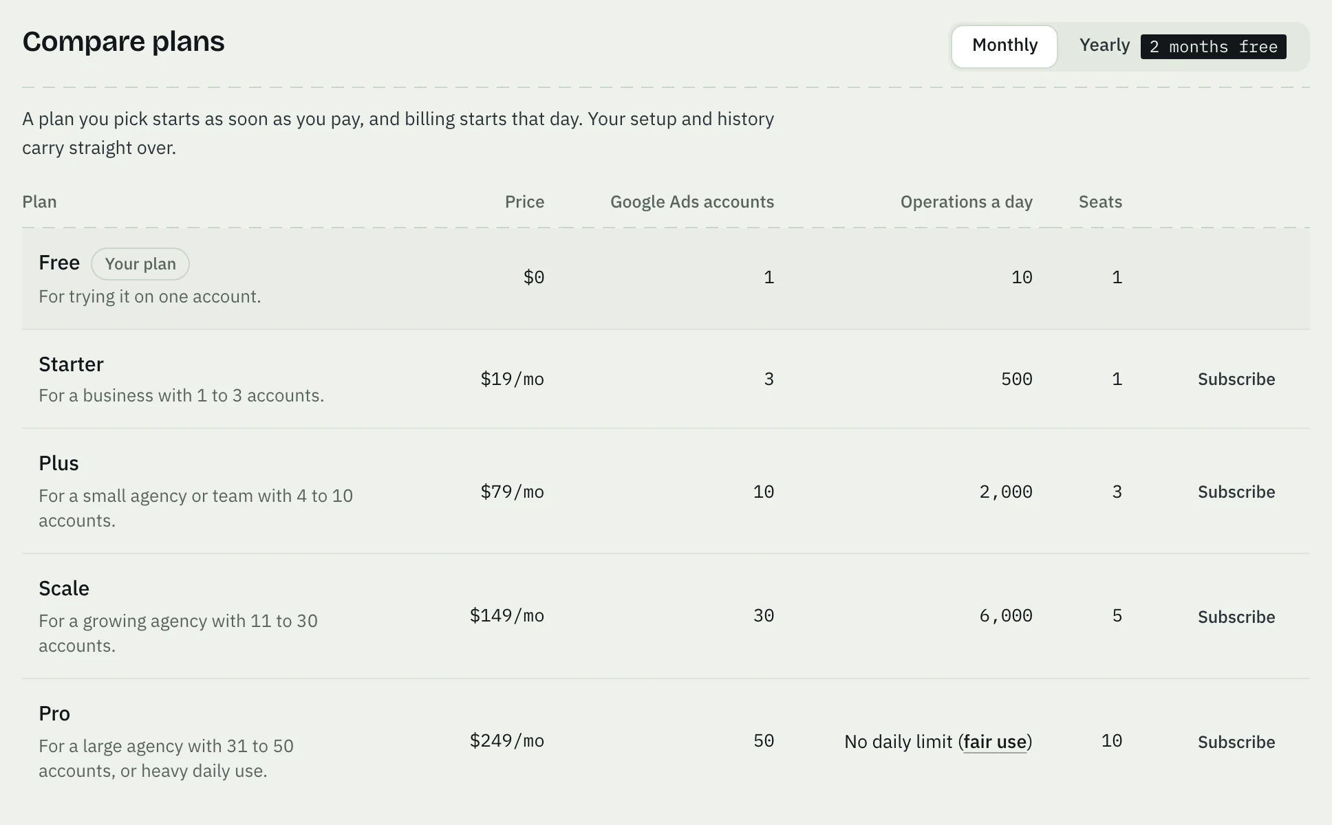Viewport: 1332px width, 825px height.
Task: Select the Pro plan name
Action: (54, 714)
